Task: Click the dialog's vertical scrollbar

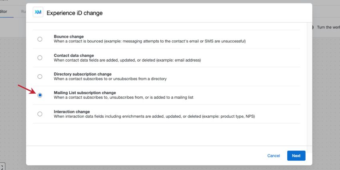Action: (308, 80)
